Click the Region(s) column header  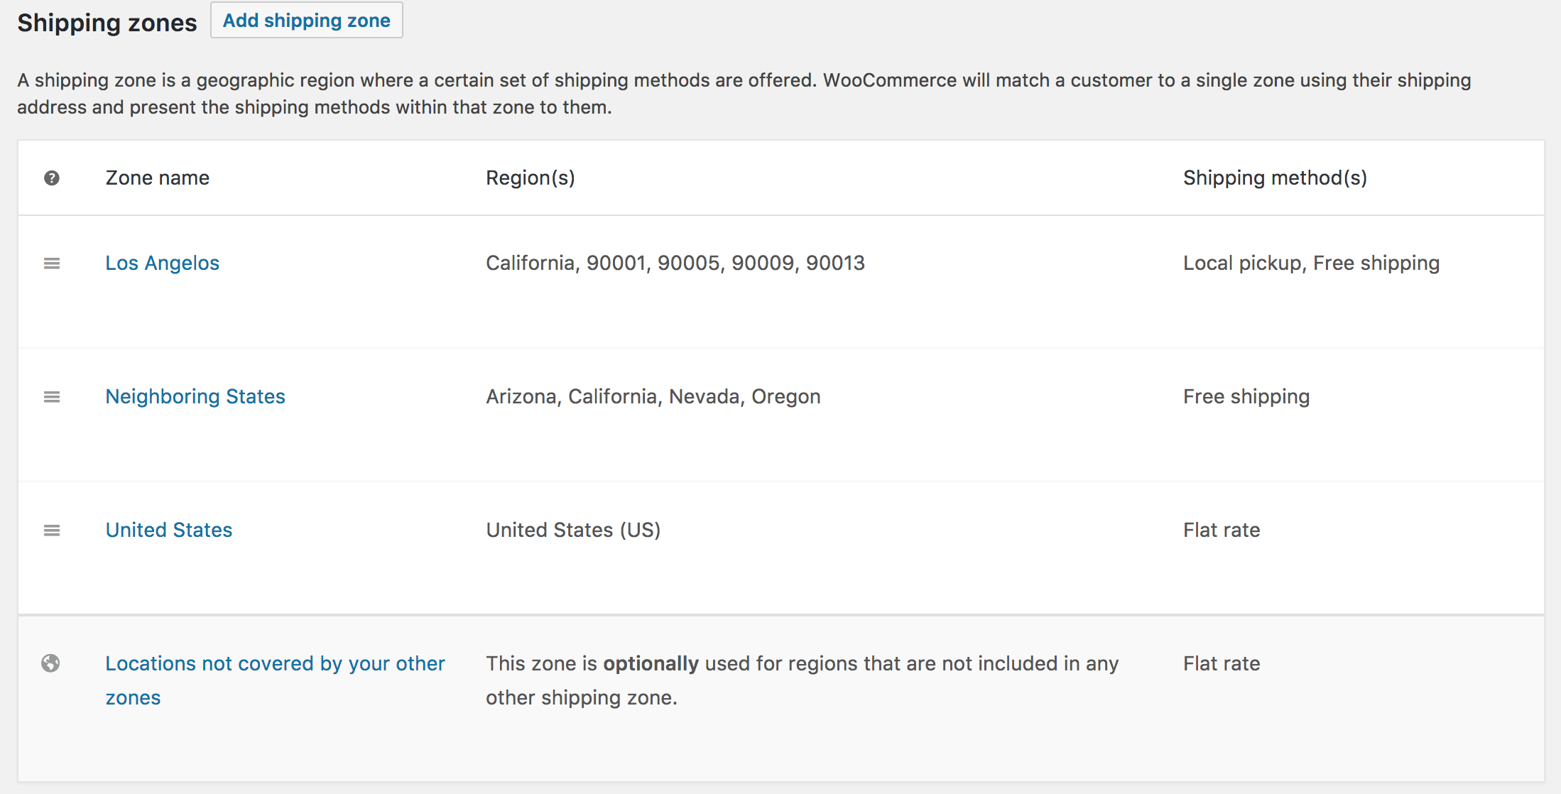point(531,178)
